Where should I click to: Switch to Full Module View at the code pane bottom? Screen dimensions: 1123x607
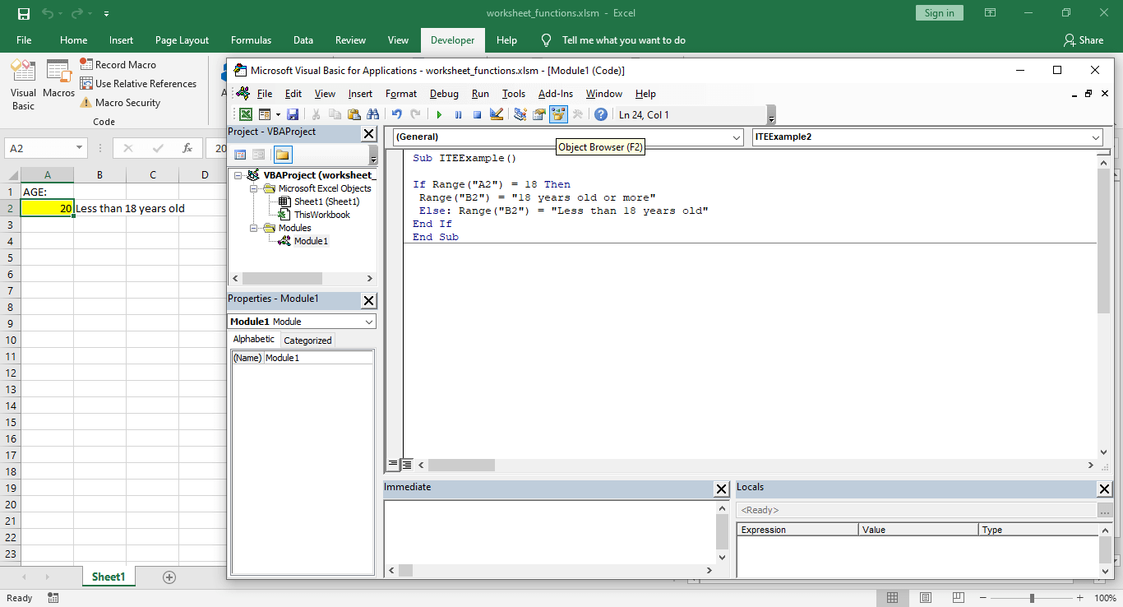tap(406, 465)
